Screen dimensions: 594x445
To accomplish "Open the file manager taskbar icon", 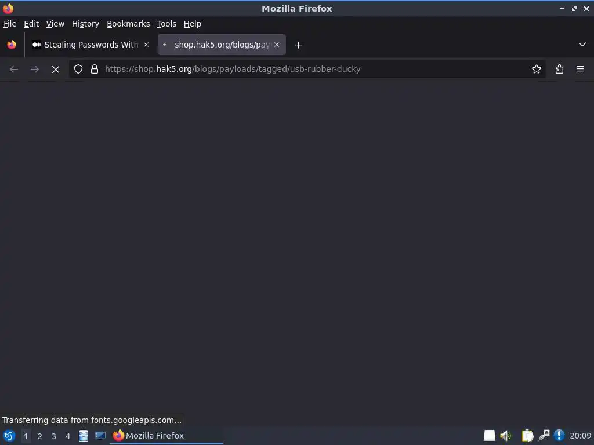I will click(x=84, y=436).
